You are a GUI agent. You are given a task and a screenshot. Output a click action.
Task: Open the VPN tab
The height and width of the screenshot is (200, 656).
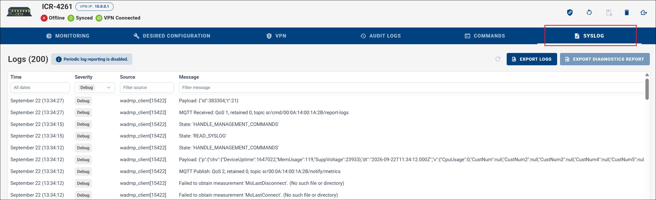[x=276, y=36]
